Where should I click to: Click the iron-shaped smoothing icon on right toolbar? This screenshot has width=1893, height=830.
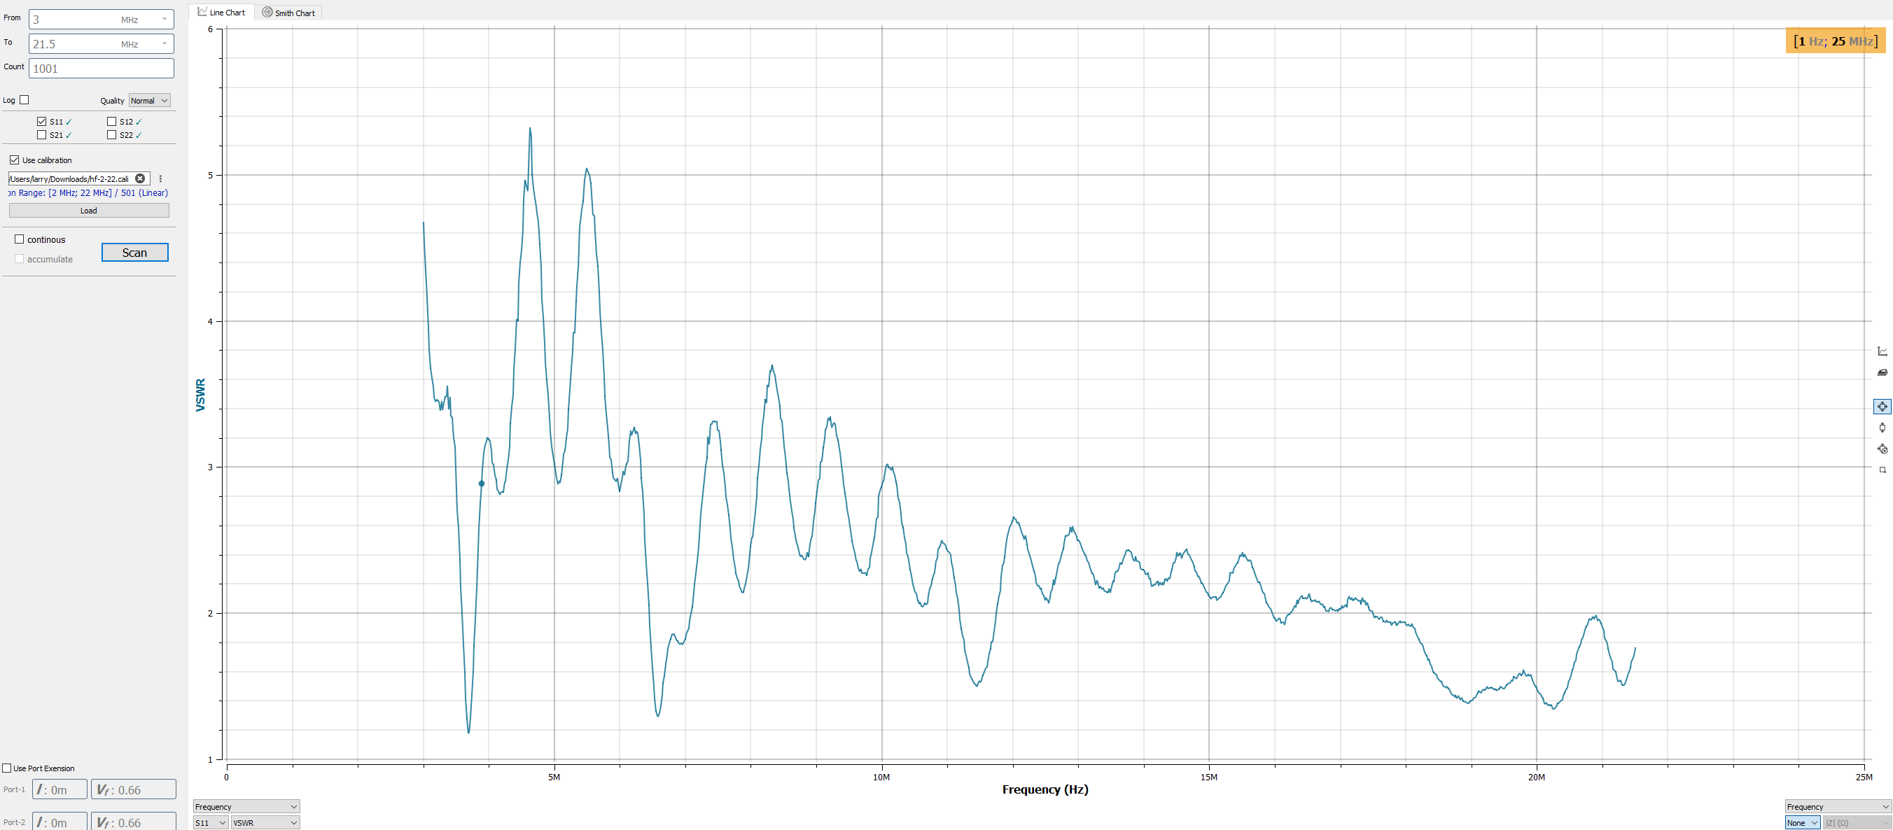point(1882,372)
